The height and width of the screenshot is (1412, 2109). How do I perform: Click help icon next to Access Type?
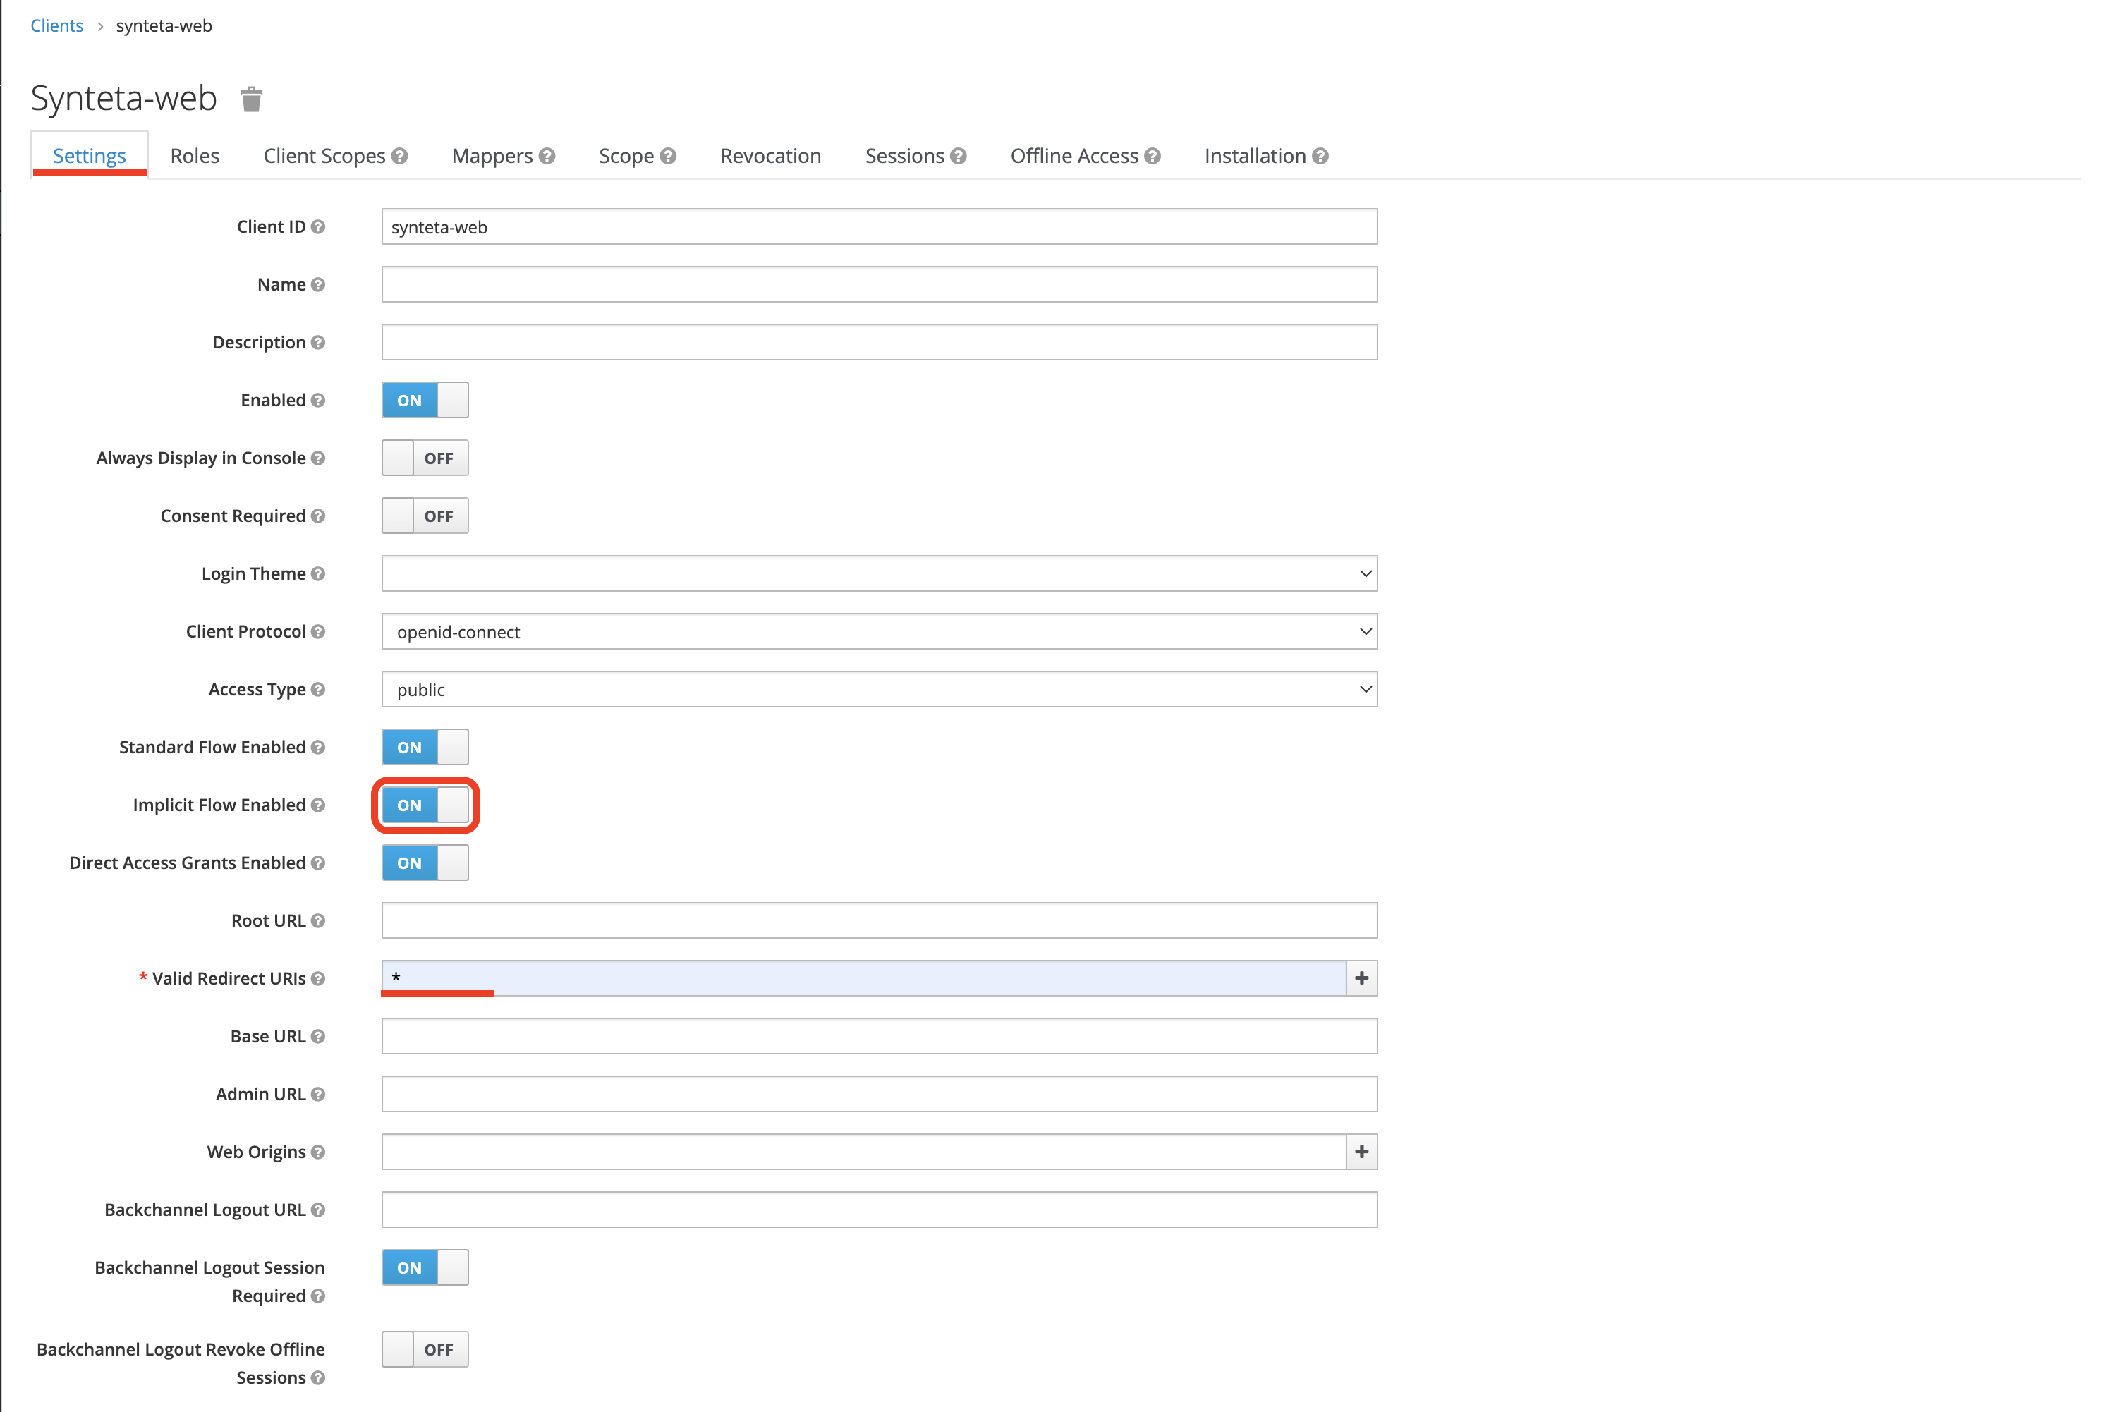click(x=318, y=690)
